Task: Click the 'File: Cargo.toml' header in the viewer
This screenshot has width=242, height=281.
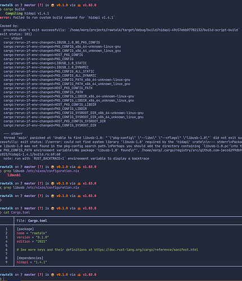Action: point(32,221)
